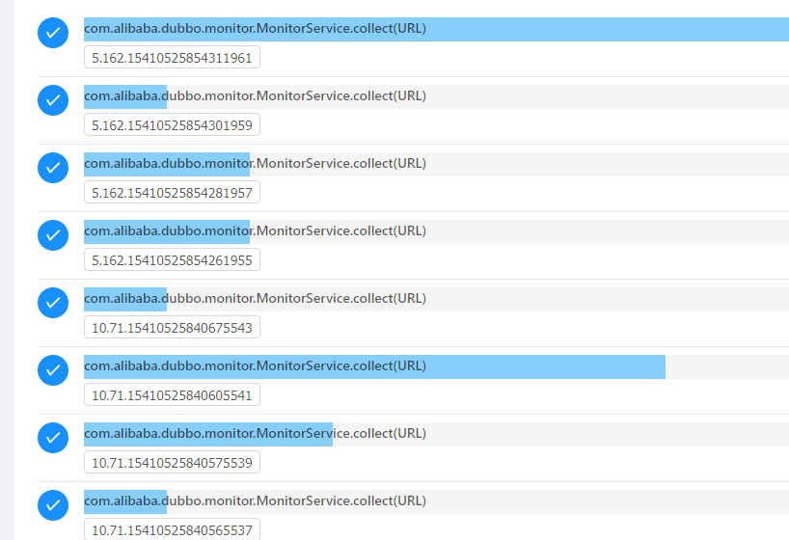Screen dimensions: 789x540
Task: Select MonitorService.collect duration bar above 5.162.15410525854261955
Action: (x=436, y=231)
